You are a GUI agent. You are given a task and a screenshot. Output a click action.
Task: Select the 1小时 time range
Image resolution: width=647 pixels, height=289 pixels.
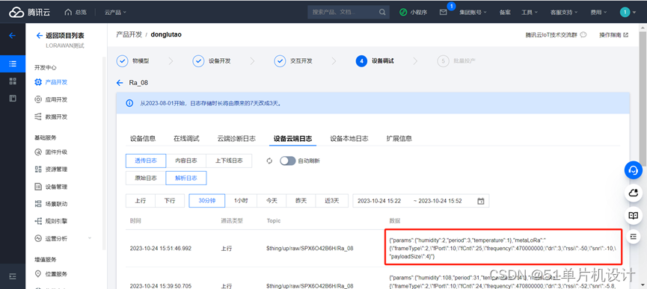tap(241, 201)
